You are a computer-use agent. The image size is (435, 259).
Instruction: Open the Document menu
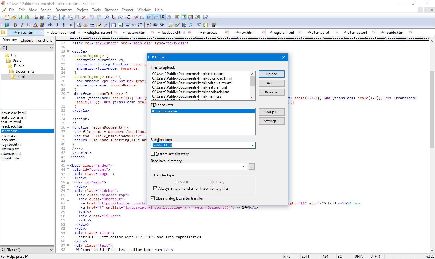point(64,10)
